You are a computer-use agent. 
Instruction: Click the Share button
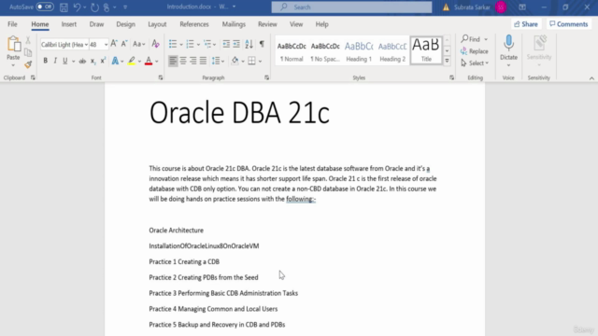click(x=525, y=24)
